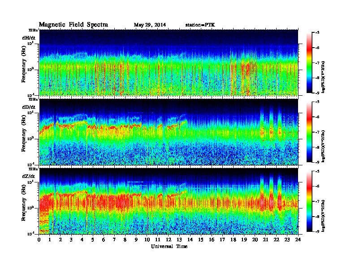This screenshot has width=355, height=275.
Task: Click hour 18 on the time axis
Action: (233, 240)
